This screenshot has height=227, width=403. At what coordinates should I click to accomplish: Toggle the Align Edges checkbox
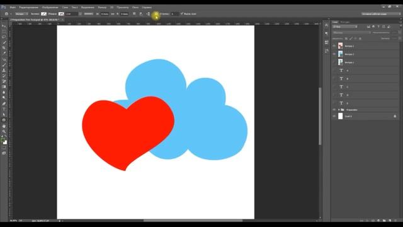[x=182, y=14]
